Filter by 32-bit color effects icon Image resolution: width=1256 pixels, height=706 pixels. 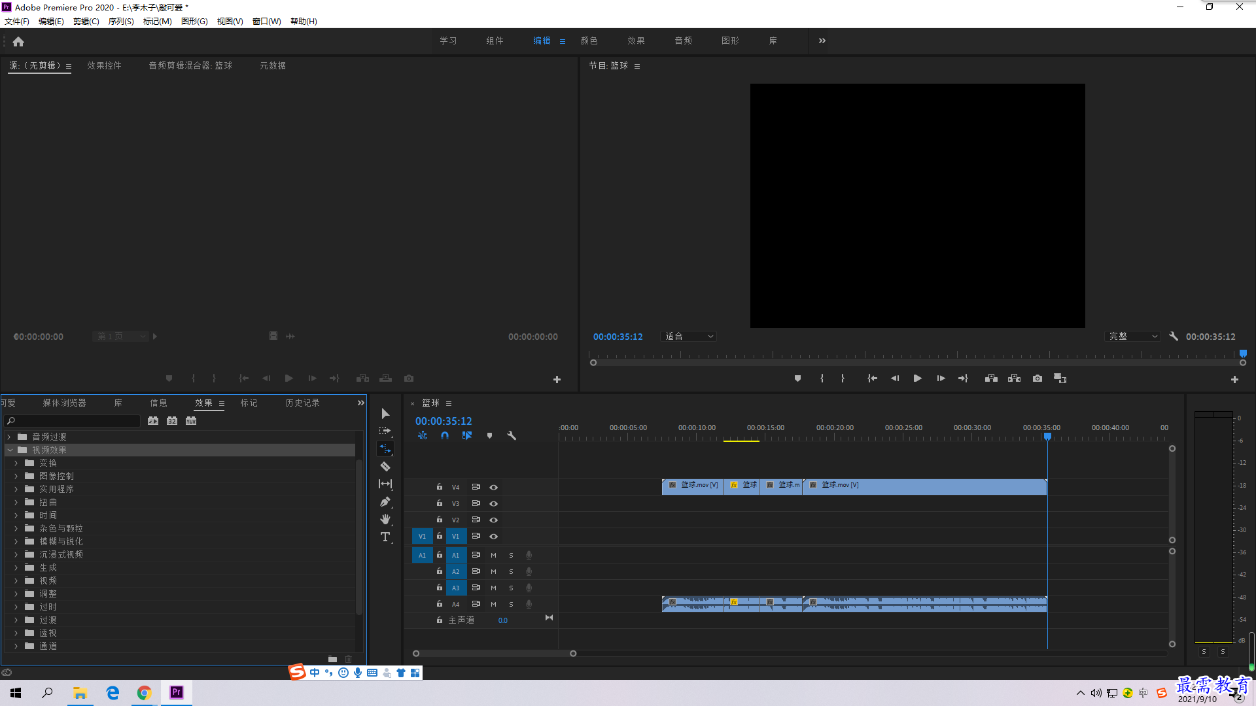point(172,421)
